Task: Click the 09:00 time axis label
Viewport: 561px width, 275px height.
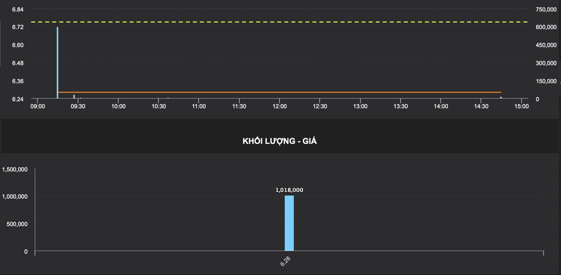Action: [37, 106]
